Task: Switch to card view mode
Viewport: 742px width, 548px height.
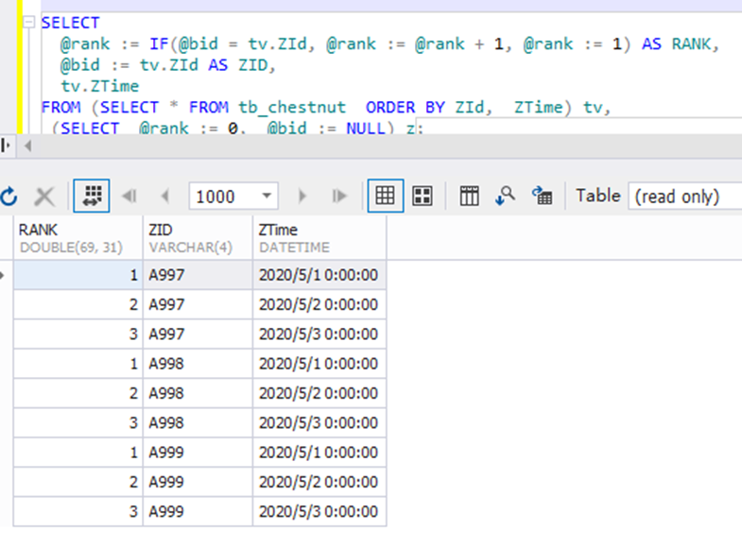Action: [423, 196]
